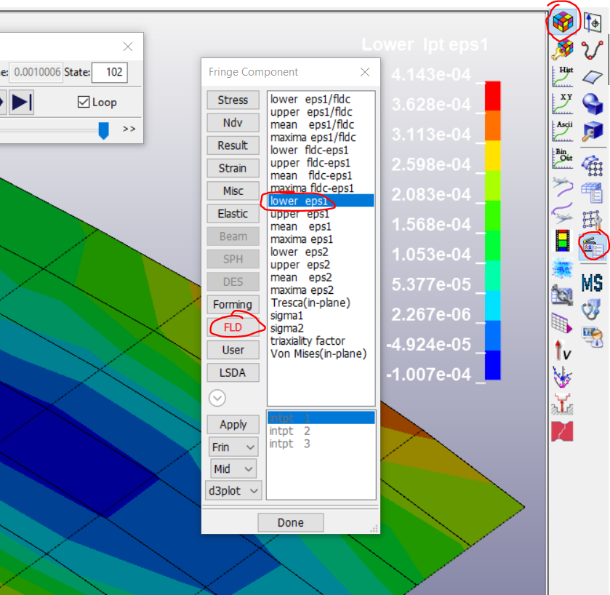Click the LSDA button
610x595 pixels.
click(233, 373)
